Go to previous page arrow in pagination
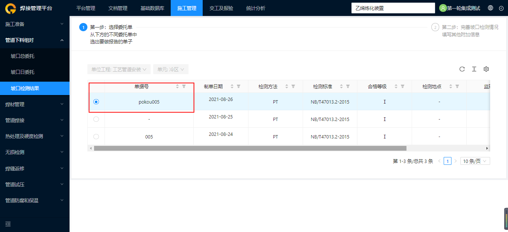 tap(439, 161)
